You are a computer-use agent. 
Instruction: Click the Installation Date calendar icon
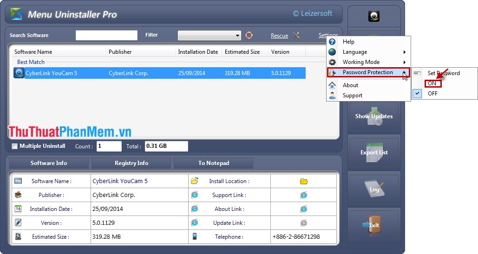pyautogui.click(x=18, y=209)
